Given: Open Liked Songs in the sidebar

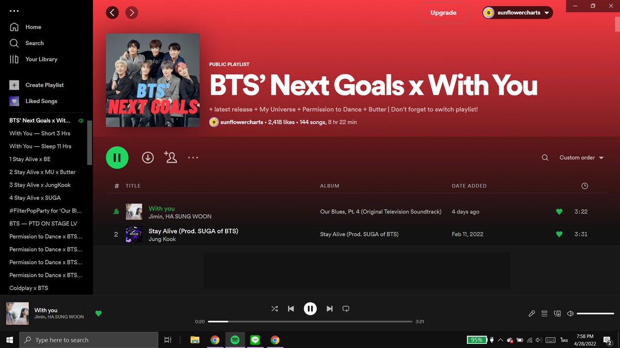Looking at the screenshot, I should (x=34, y=101).
